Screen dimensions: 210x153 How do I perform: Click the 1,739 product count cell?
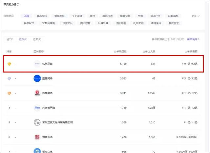[x=123, y=108]
